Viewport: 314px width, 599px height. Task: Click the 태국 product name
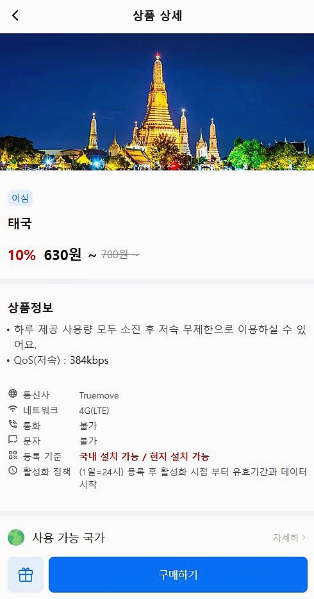pos(19,224)
